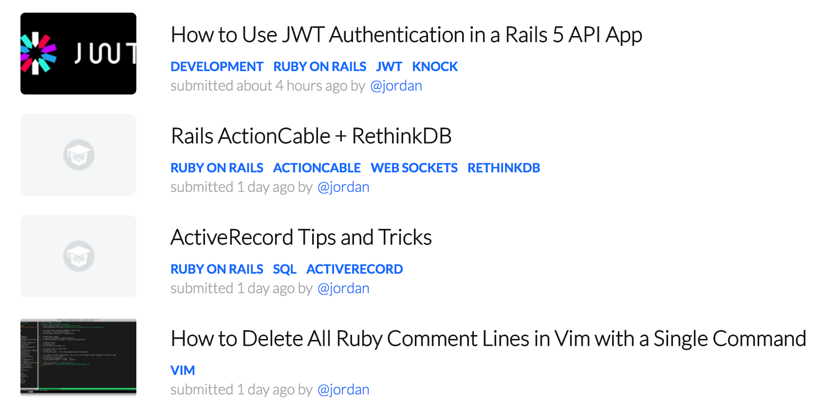821x411 pixels.
Task: Open the JWT logo thumbnail image
Action: (78, 54)
